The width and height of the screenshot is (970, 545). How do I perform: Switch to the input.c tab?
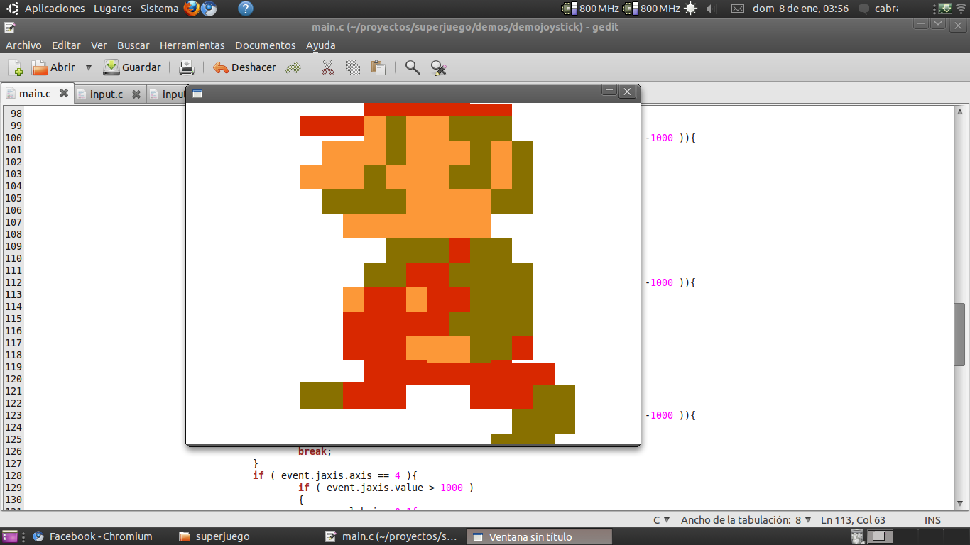107,94
